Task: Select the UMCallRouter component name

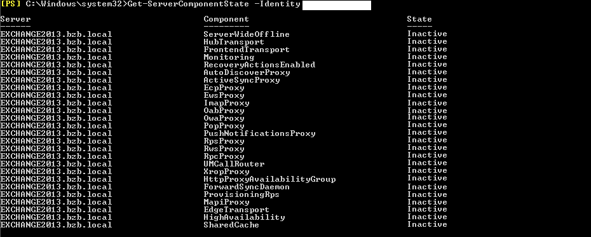Action: [234, 164]
